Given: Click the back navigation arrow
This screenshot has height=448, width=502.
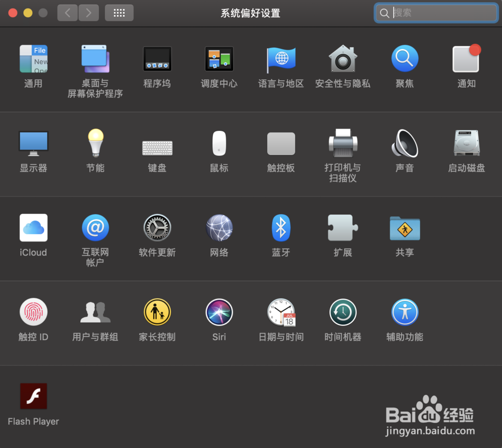Looking at the screenshot, I should [x=67, y=13].
